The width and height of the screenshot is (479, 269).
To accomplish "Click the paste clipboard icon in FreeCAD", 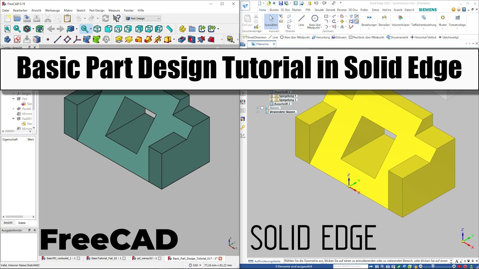I will point(67,18).
